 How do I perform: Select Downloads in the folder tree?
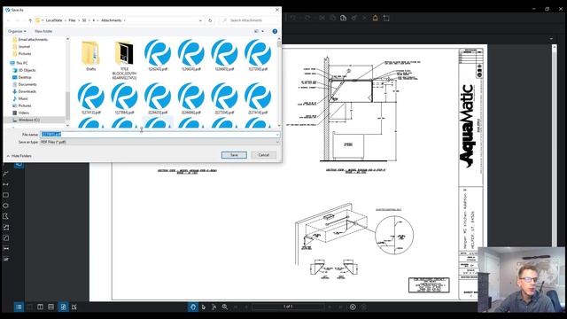pyautogui.click(x=27, y=91)
